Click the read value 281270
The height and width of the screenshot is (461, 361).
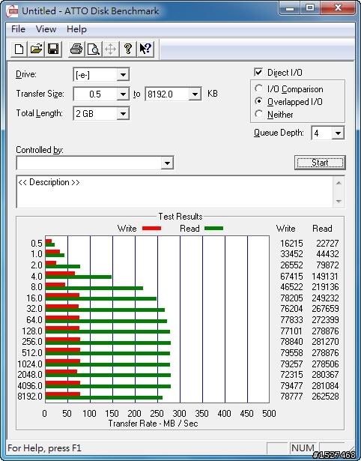click(325, 342)
